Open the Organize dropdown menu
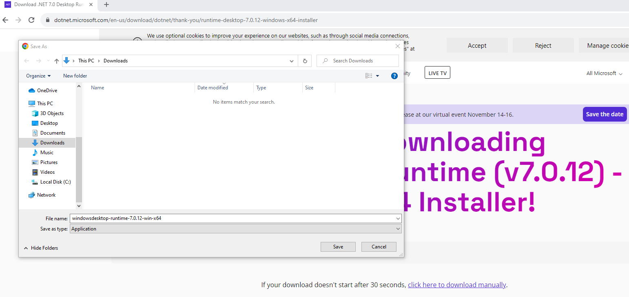The image size is (629, 297). 38,76
